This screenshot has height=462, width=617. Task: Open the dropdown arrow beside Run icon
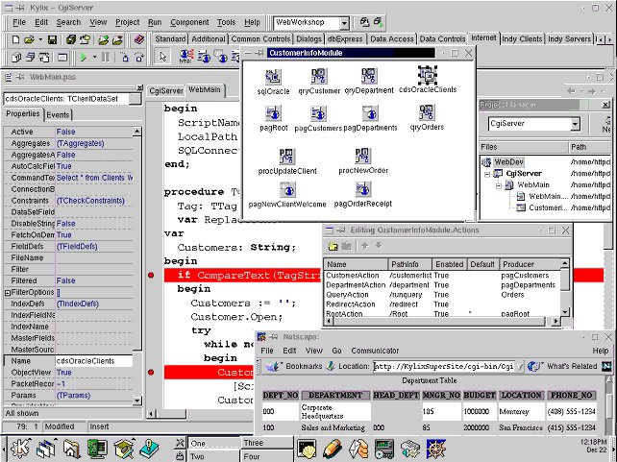(x=94, y=58)
